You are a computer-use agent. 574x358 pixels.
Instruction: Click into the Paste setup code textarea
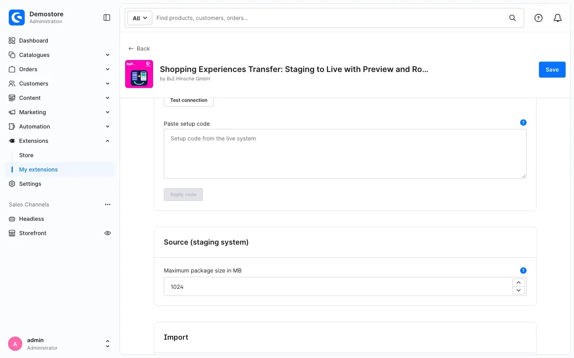[x=345, y=154]
